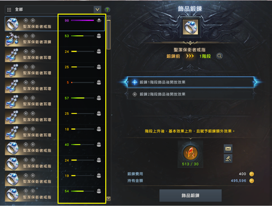Click the ring thumbnail in forge slot
The width and height of the screenshot is (272, 206).
[x=190, y=27]
